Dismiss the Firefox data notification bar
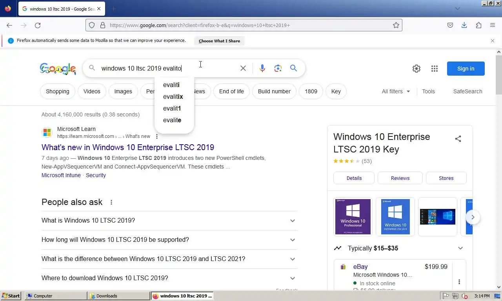502x301 pixels. pyautogui.click(x=493, y=41)
